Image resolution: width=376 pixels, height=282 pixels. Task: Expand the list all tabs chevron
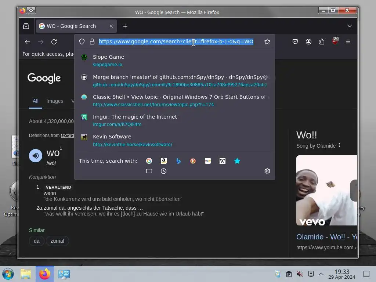coord(350,26)
